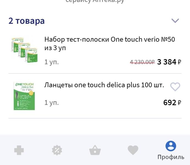Tap the 692 ₽ lancets price
The image size is (190, 165).
[170, 103]
